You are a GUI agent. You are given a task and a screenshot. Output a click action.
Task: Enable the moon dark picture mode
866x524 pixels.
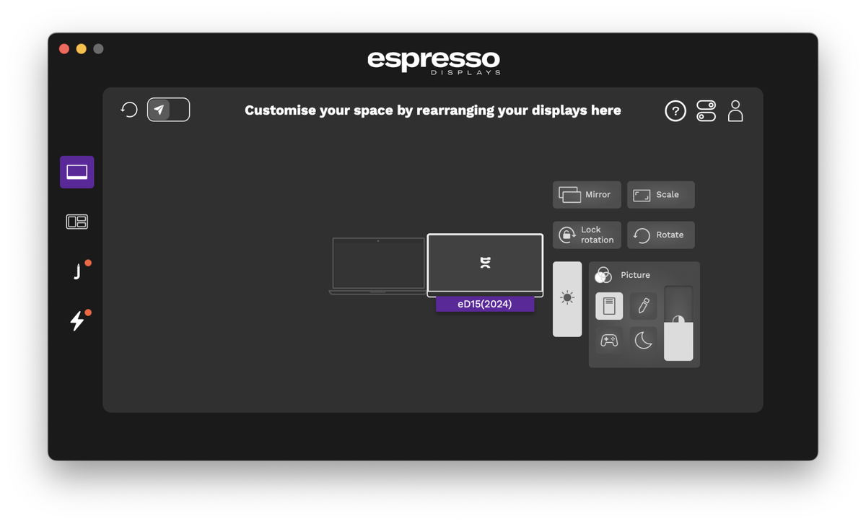point(643,340)
